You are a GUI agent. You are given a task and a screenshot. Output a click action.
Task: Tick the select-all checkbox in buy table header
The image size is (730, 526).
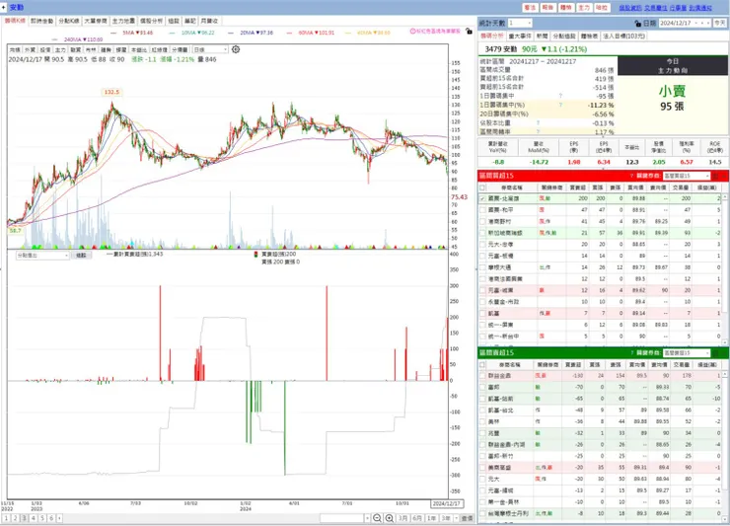pos(482,188)
